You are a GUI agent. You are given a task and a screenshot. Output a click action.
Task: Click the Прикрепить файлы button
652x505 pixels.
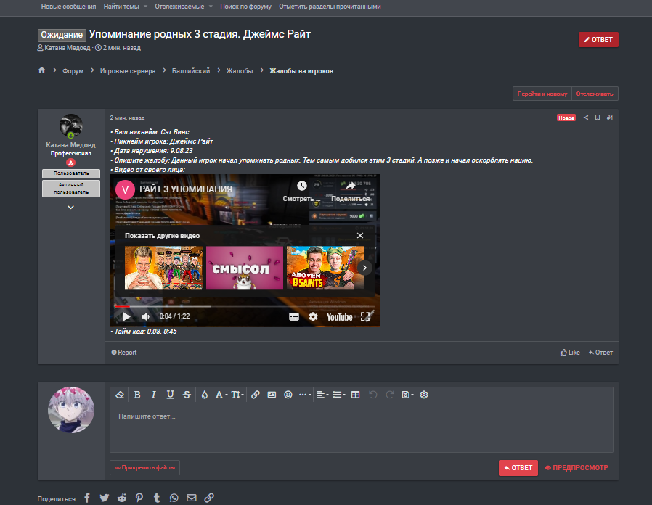coord(144,468)
